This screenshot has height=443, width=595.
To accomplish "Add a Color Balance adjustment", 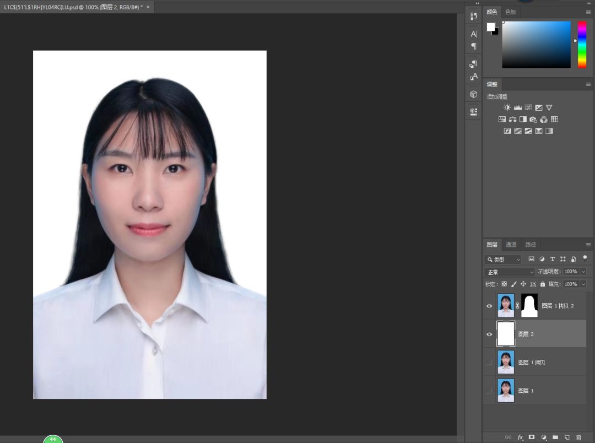I will tap(512, 120).
